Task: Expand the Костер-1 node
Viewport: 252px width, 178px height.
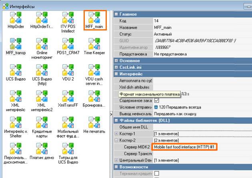Action: (x=116, y=133)
